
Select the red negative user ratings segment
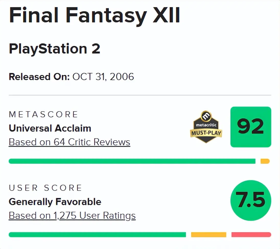pyautogui.click(x=251, y=234)
